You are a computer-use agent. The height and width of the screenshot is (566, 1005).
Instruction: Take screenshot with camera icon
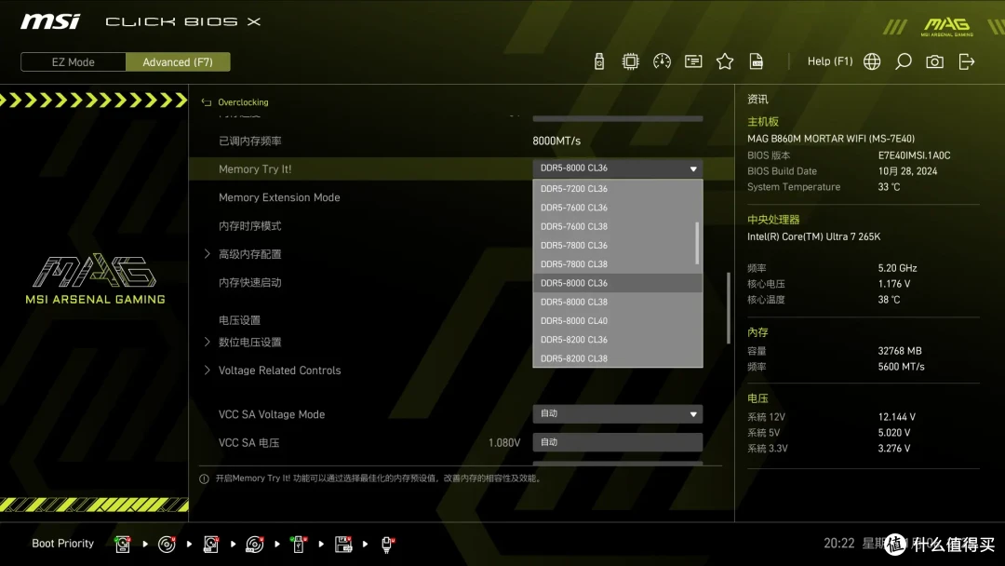(x=934, y=61)
